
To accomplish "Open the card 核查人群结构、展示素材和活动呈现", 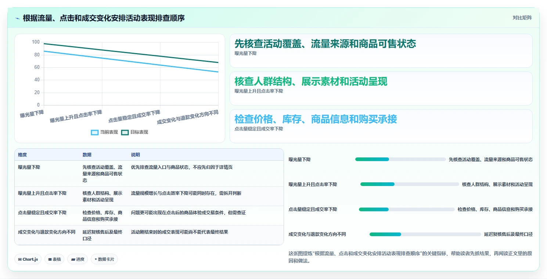I will [381, 88].
